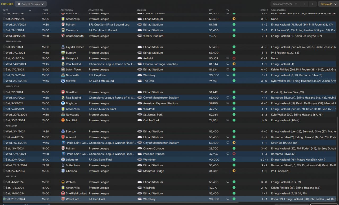339x205 pixels.
Task: Tick the selection circle for Sat, 25/5/2024
Action: coord(4,199)
